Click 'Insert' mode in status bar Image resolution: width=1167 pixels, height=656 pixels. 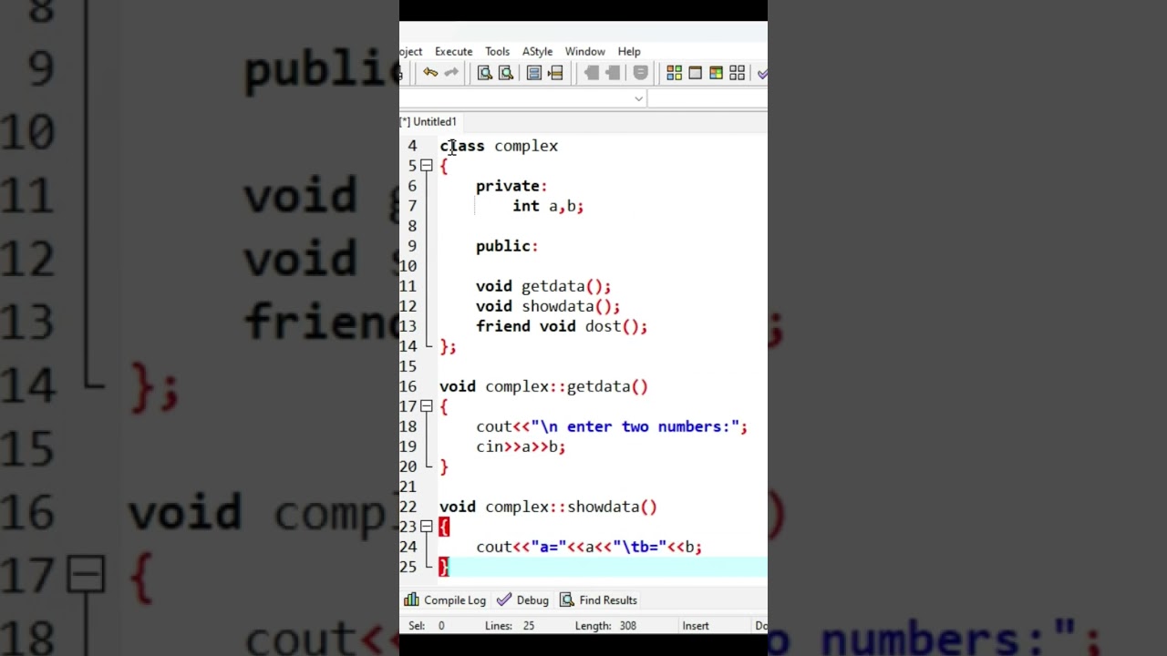(696, 626)
